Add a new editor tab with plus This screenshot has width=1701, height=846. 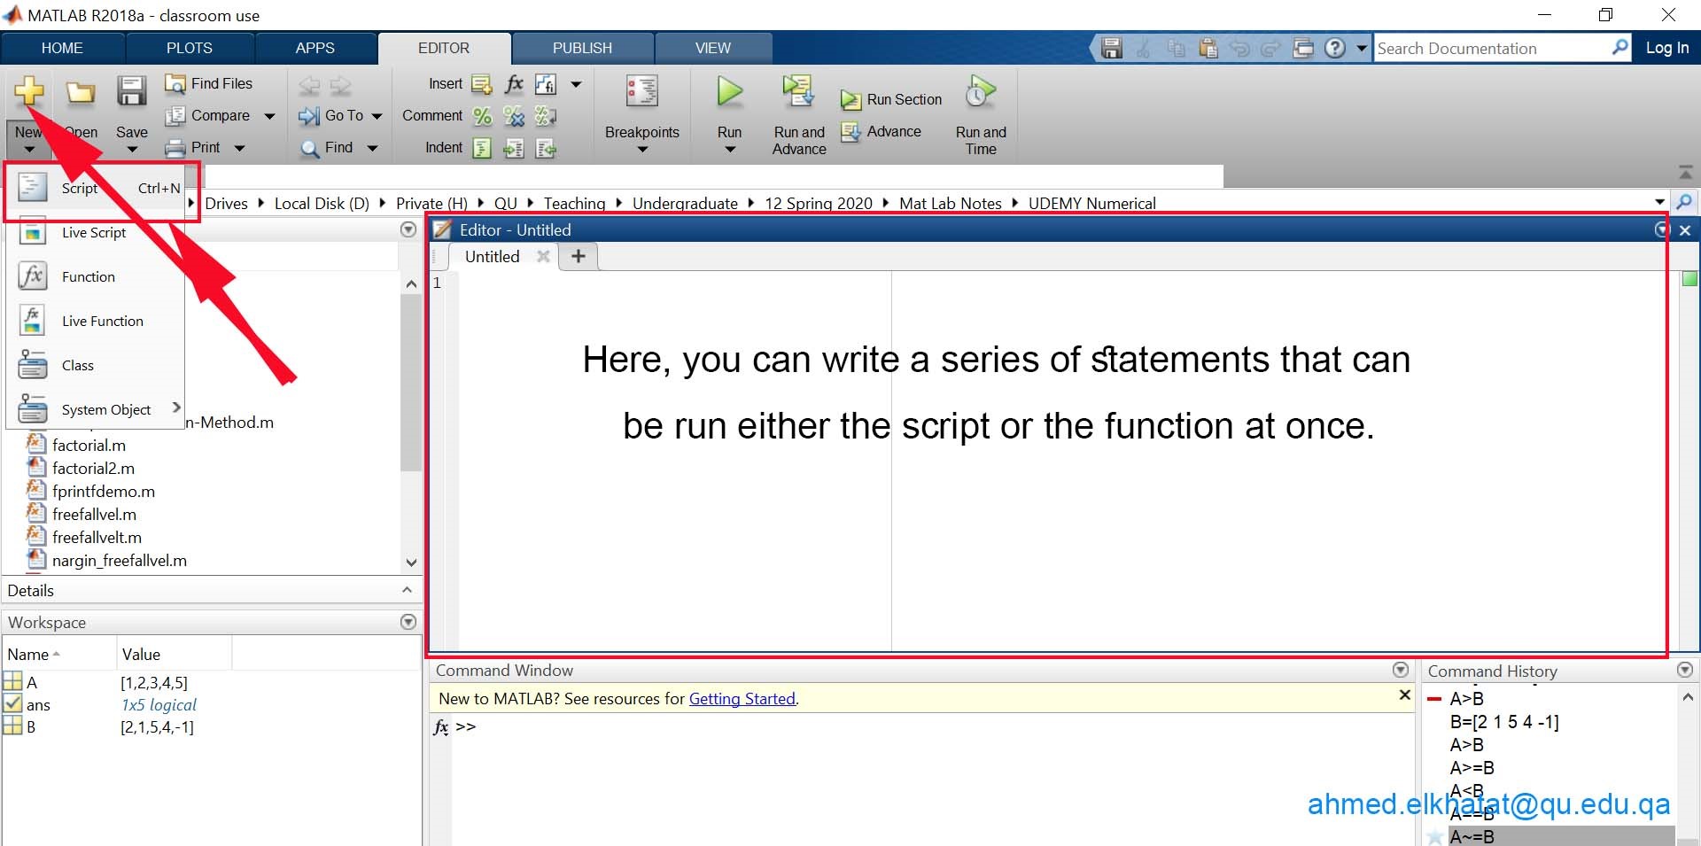tap(579, 256)
